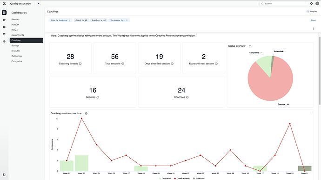Show info for Total sessions metric
Image resolution: width=321 pixels, height=180 pixels.
click(x=123, y=64)
